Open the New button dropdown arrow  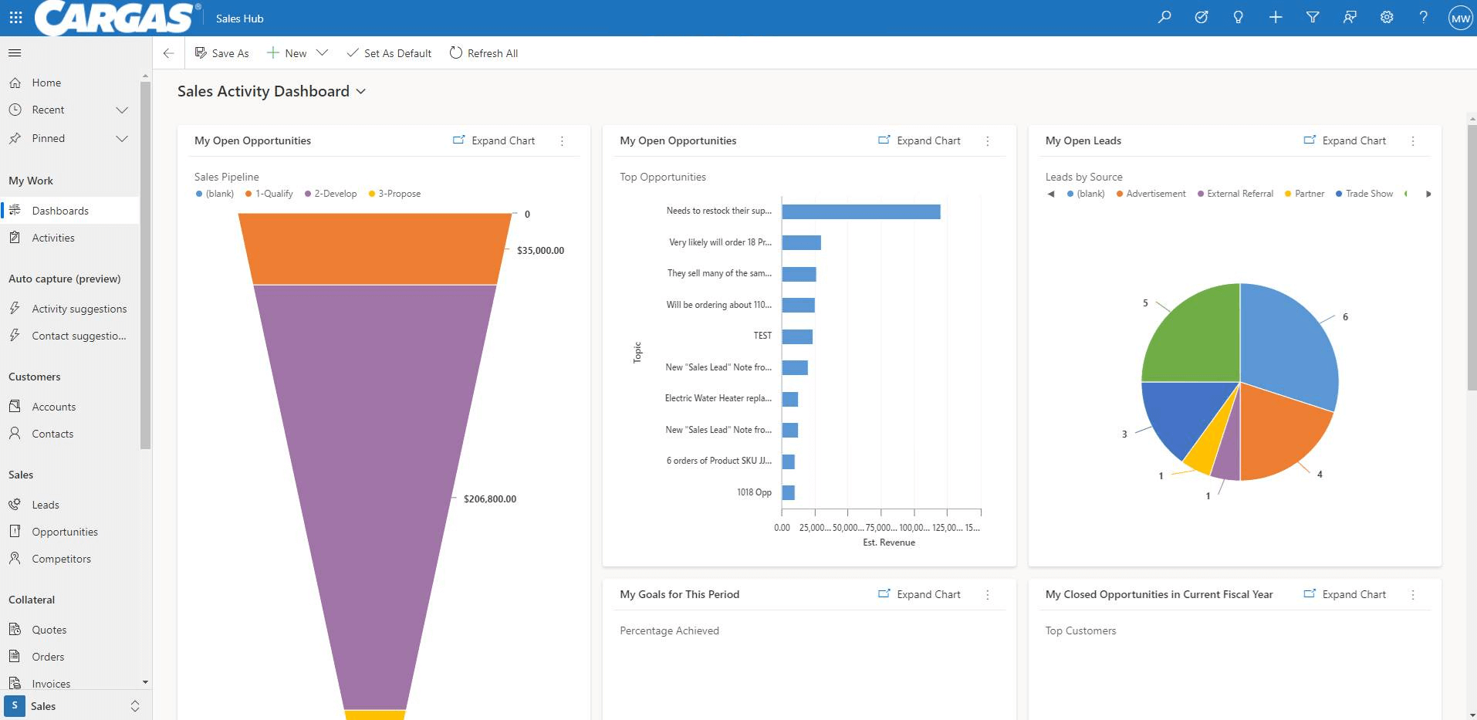point(323,52)
